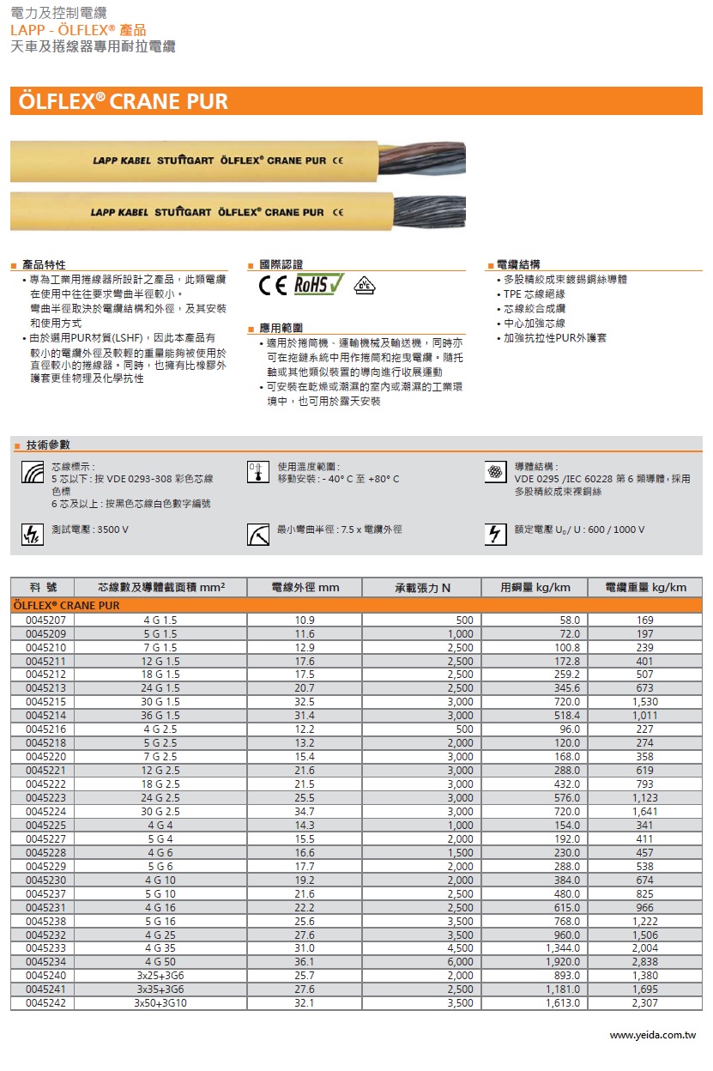Click the 3x50+3G10 cross-section cell
Image resolution: width=713 pixels, height=1071 pixels.
[x=160, y=1003]
